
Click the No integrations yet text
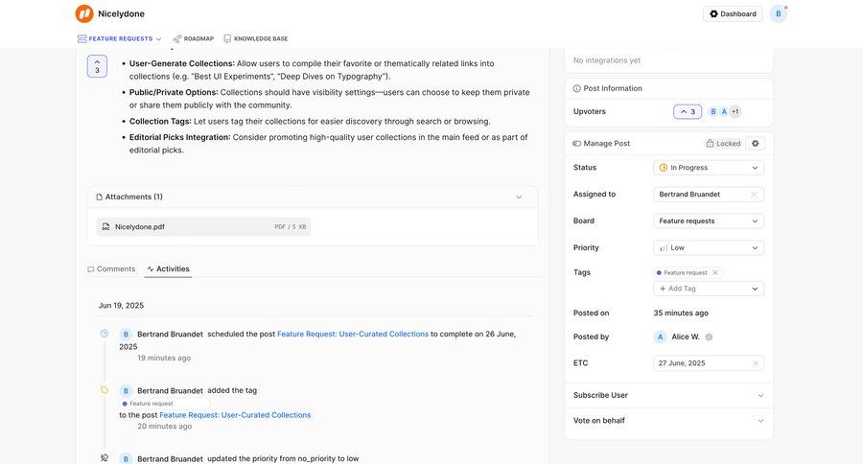[607, 60]
